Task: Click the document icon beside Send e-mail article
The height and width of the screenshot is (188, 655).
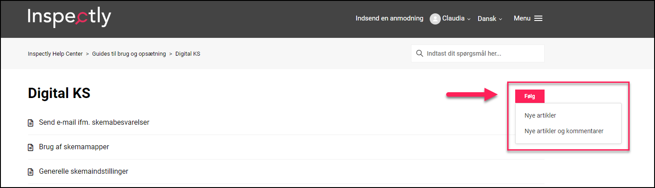Action: point(31,123)
